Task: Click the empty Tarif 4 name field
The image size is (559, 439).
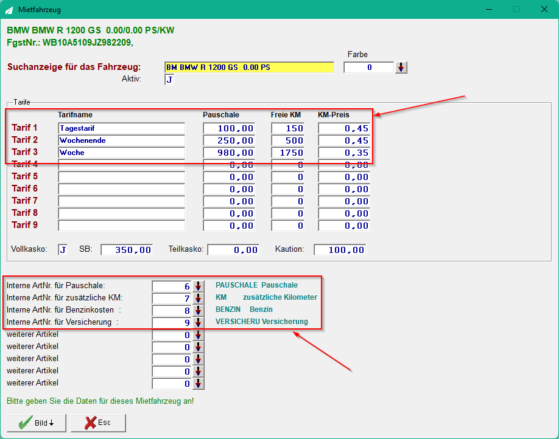Action: click(122, 165)
